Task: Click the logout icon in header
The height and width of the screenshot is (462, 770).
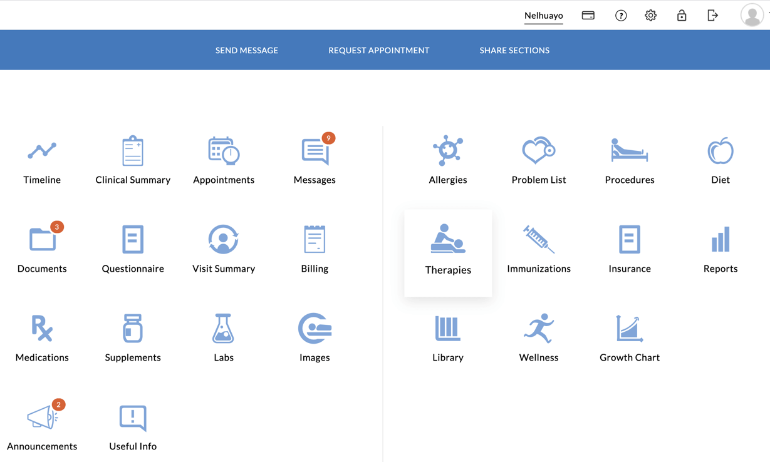Action: click(x=712, y=16)
